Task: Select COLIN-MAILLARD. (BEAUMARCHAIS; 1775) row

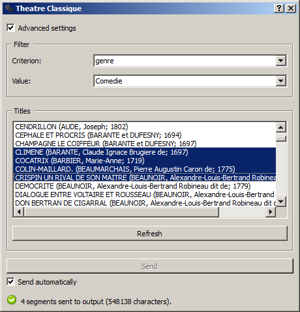Action: pyautogui.click(x=145, y=169)
